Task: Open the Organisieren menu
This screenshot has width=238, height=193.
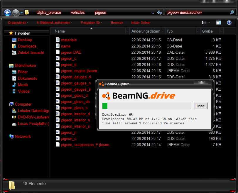Action: coord(18,23)
